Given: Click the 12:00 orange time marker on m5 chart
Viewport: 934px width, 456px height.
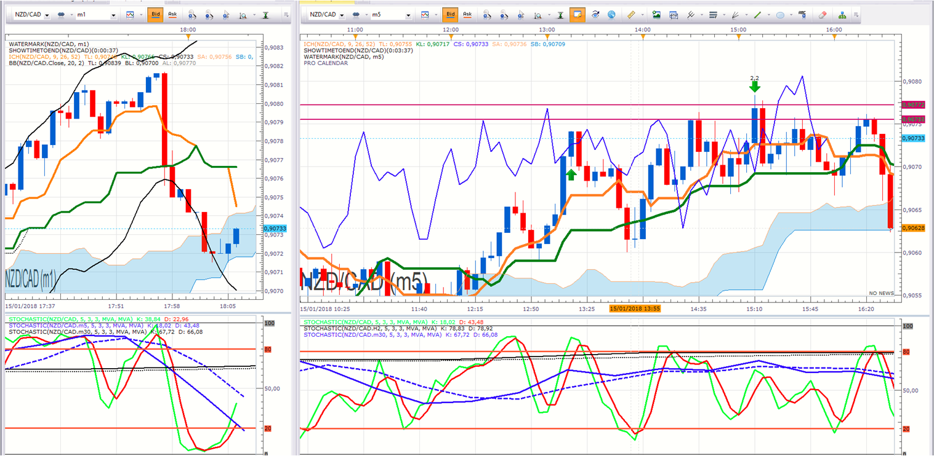Looking at the screenshot, I should click(x=451, y=37).
